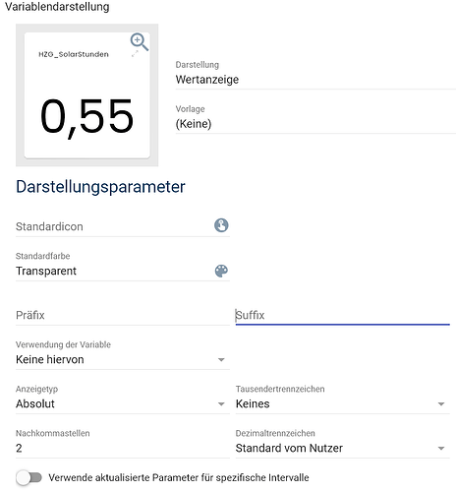Click the magnifier zoom icon on preview
The image size is (456, 492).
(x=140, y=42)
